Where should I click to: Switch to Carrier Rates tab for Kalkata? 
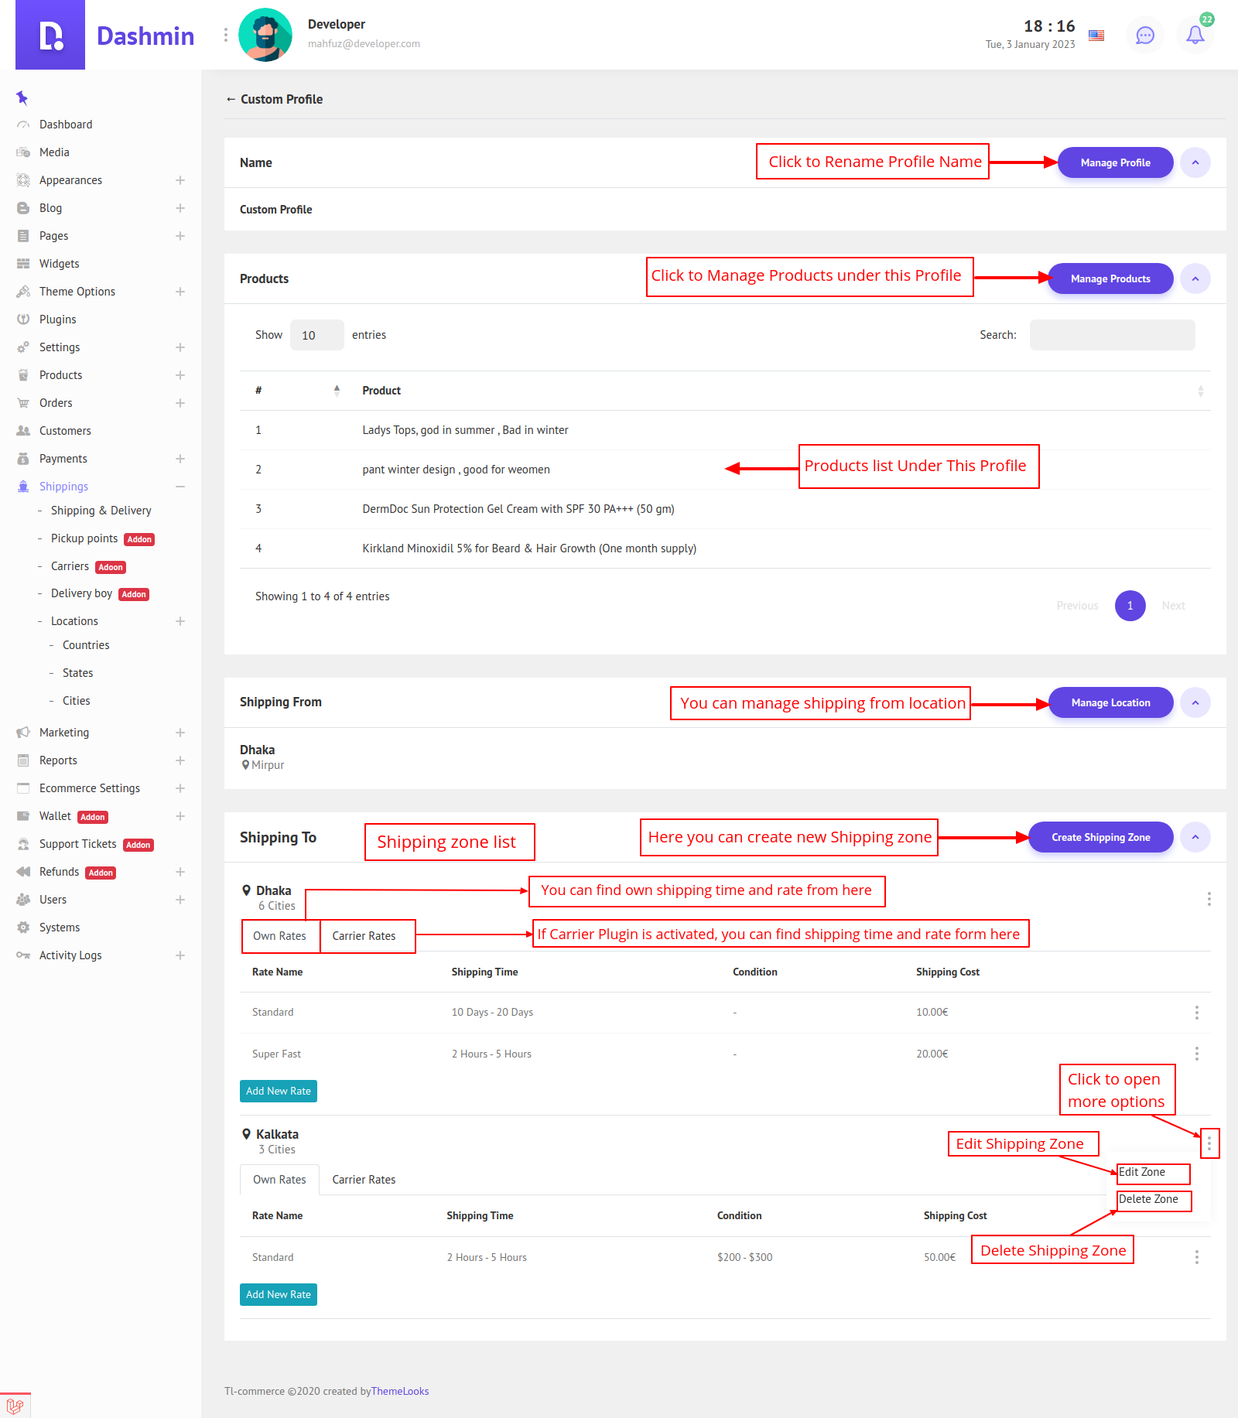(x=364, y=1180)
